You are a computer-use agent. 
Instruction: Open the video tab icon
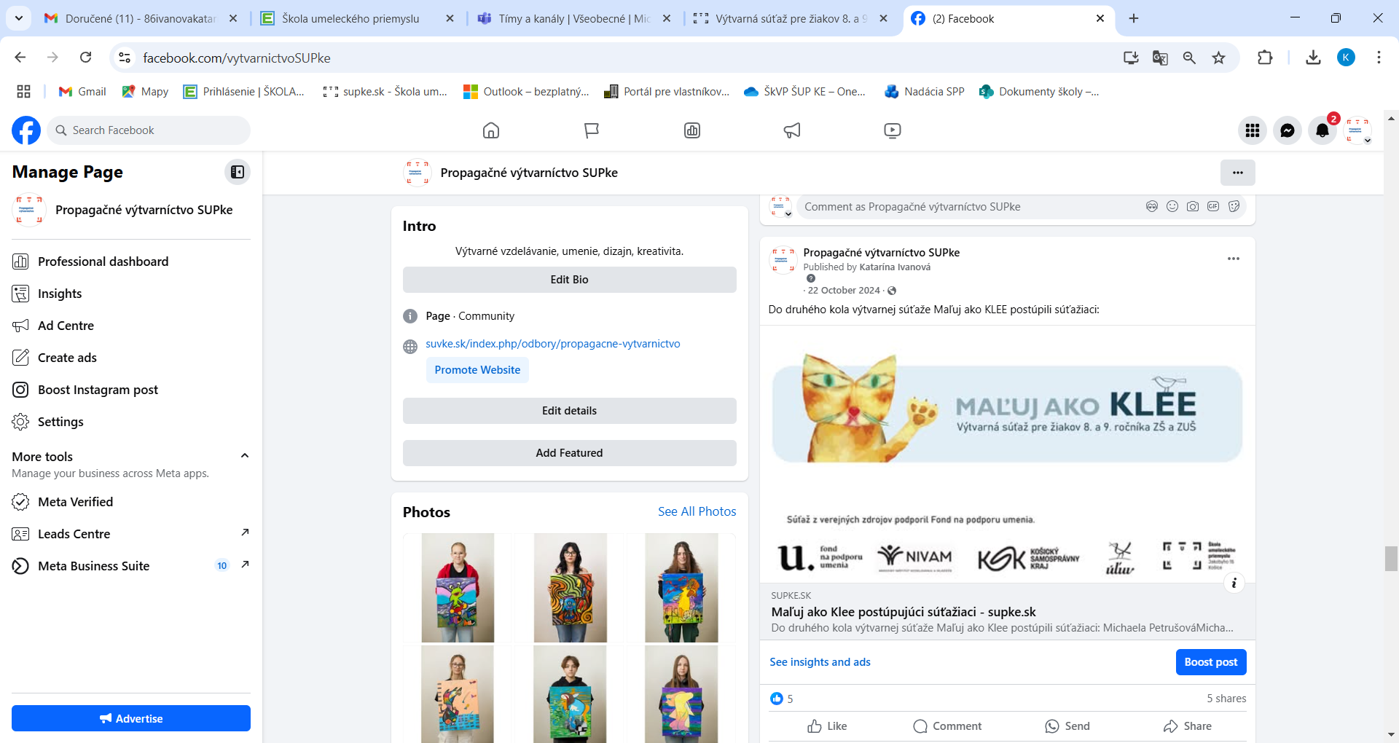(x=892, y=130)
